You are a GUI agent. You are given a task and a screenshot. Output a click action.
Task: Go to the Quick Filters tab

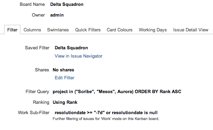pos(88,30)
